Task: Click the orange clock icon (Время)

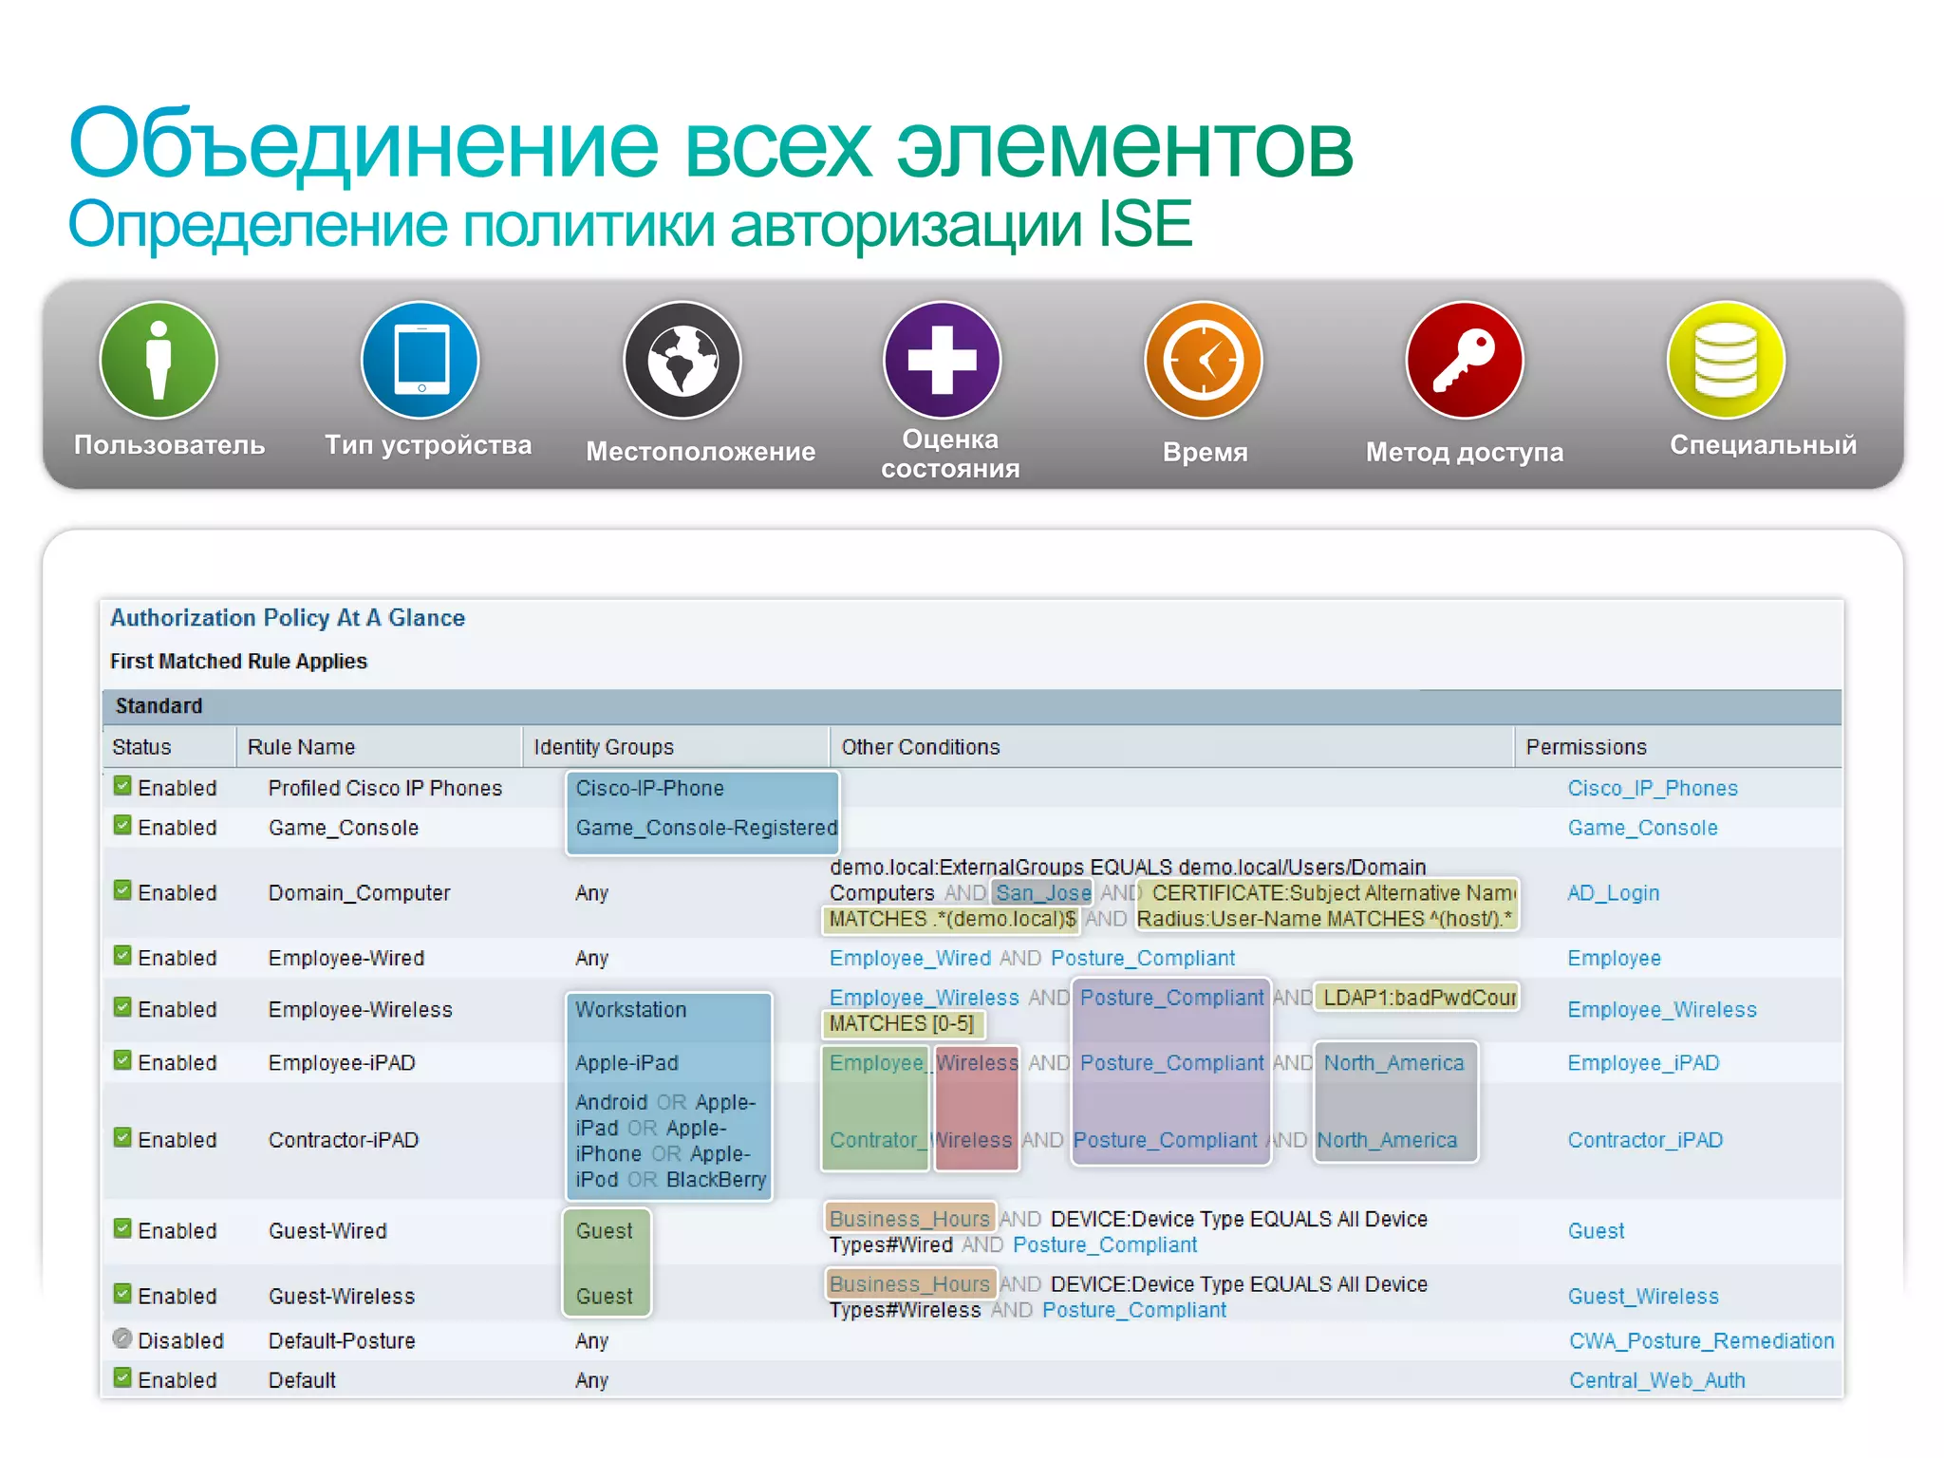Action: [x=1204, y=360]
